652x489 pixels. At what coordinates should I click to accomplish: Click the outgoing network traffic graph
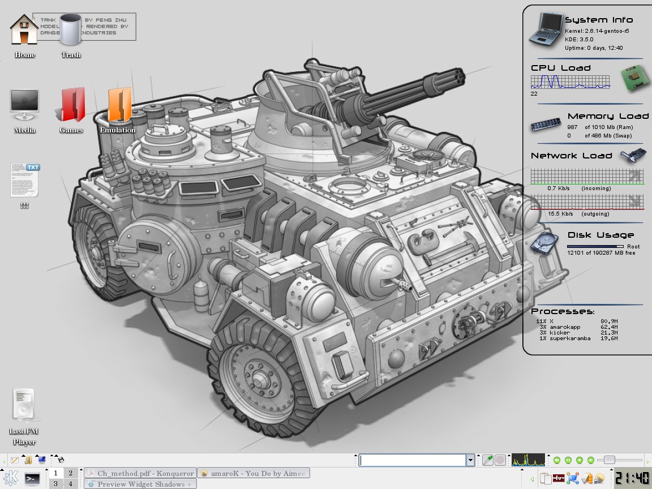click(587, 201)
